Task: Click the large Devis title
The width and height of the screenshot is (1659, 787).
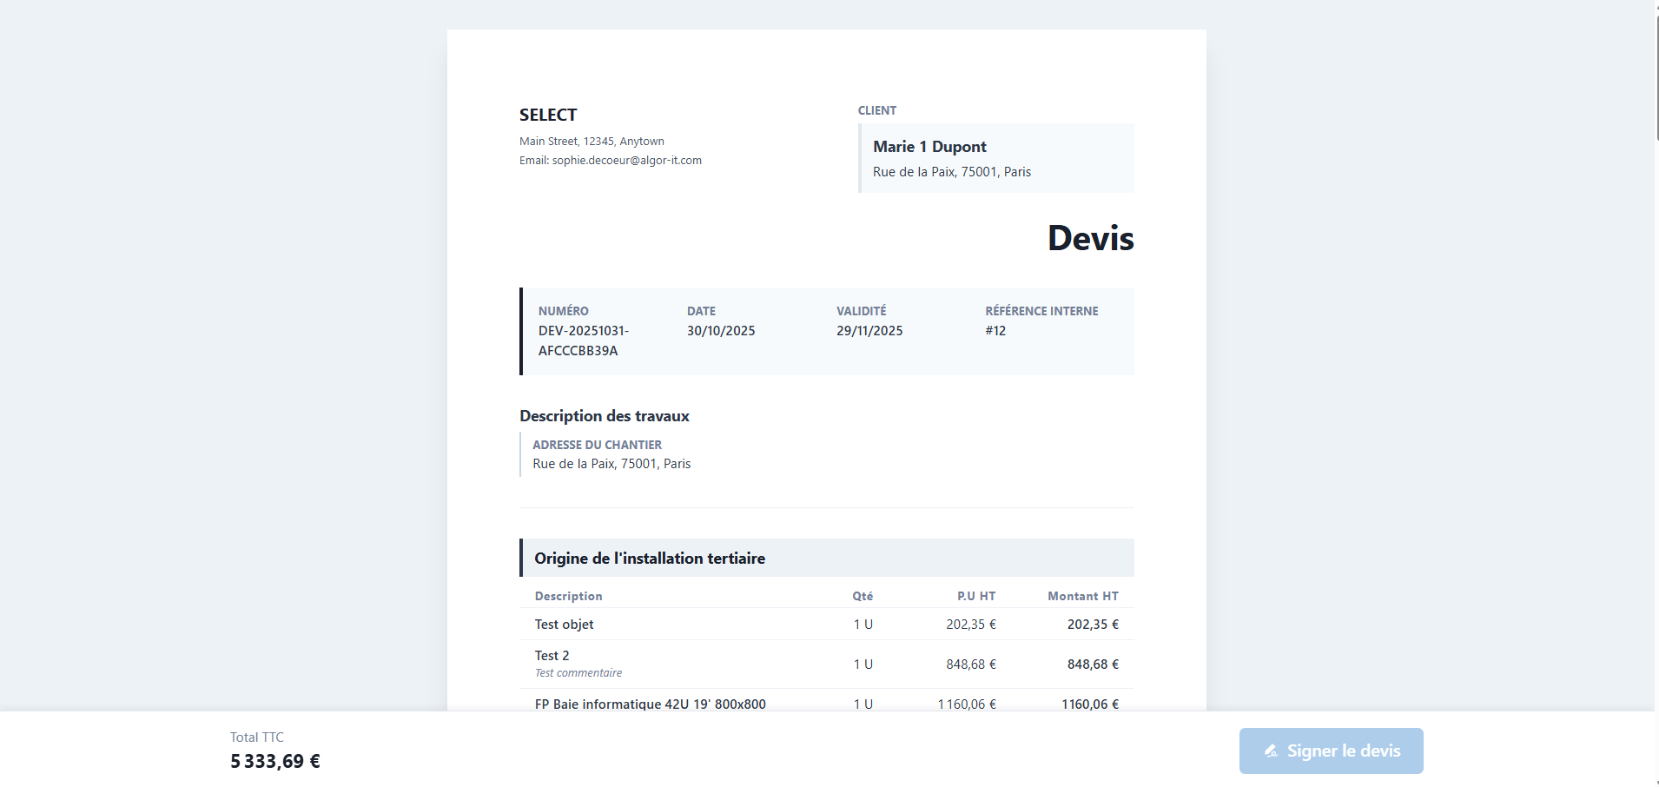Action: pos(1090,238)
